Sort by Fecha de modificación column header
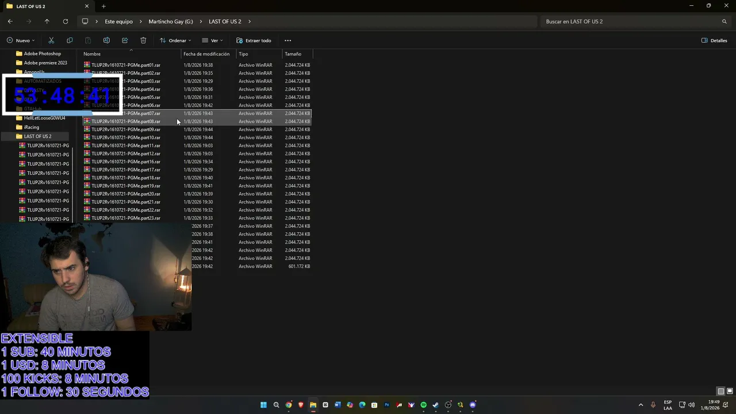This screenshot has height=414, width=736. (206, 54)
